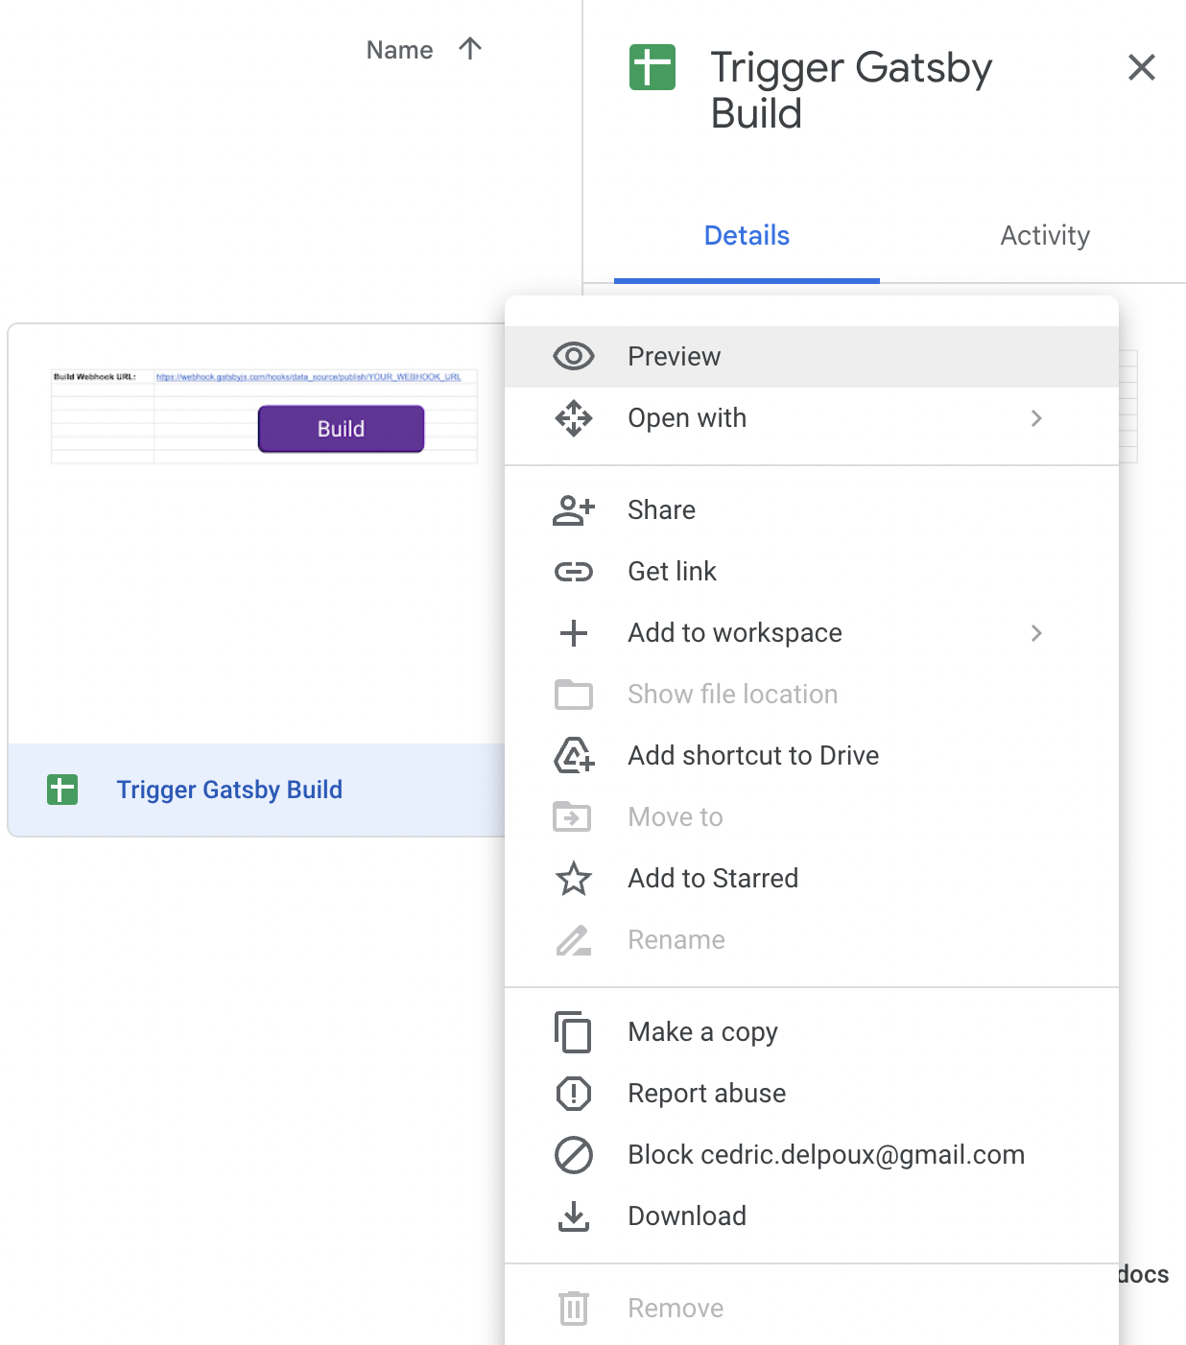This screenshot has height=1345, width=1186.
Task: Toggle sort direction arrow next to Name
Action: 470,49
